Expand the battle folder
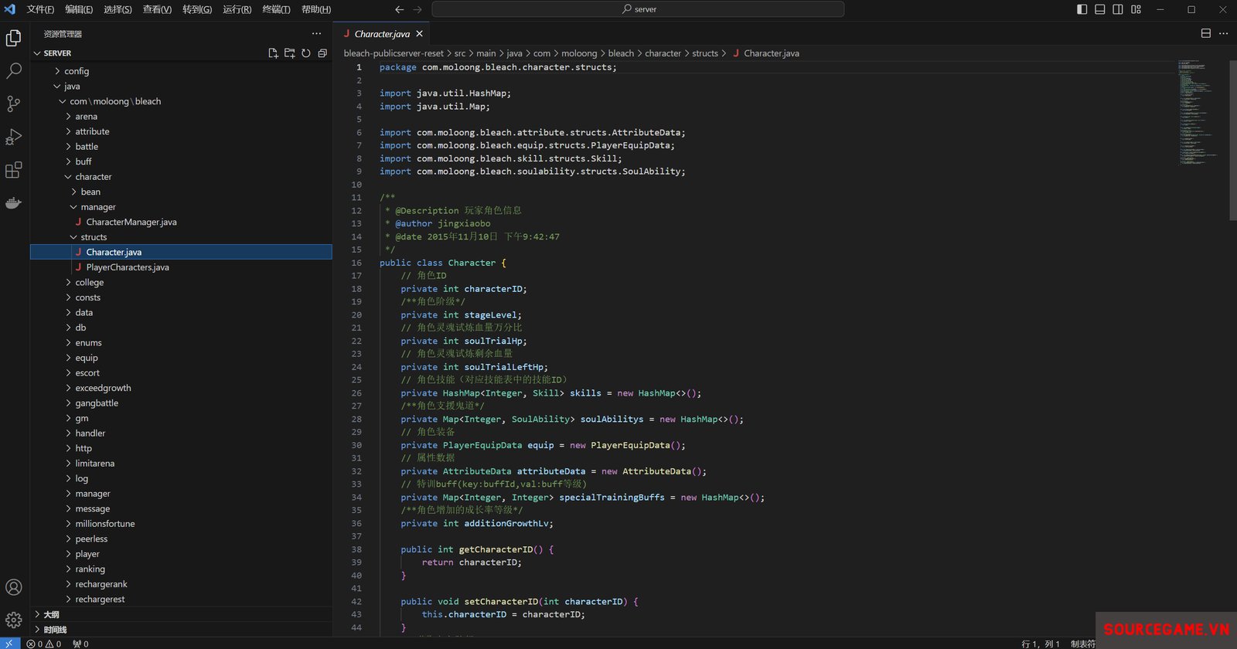The width and height of the screenshot is (1237, 649). coord(87,147)
